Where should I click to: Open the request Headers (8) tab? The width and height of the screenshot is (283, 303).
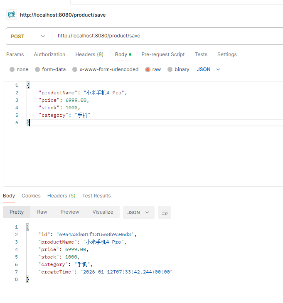(89, 54)
